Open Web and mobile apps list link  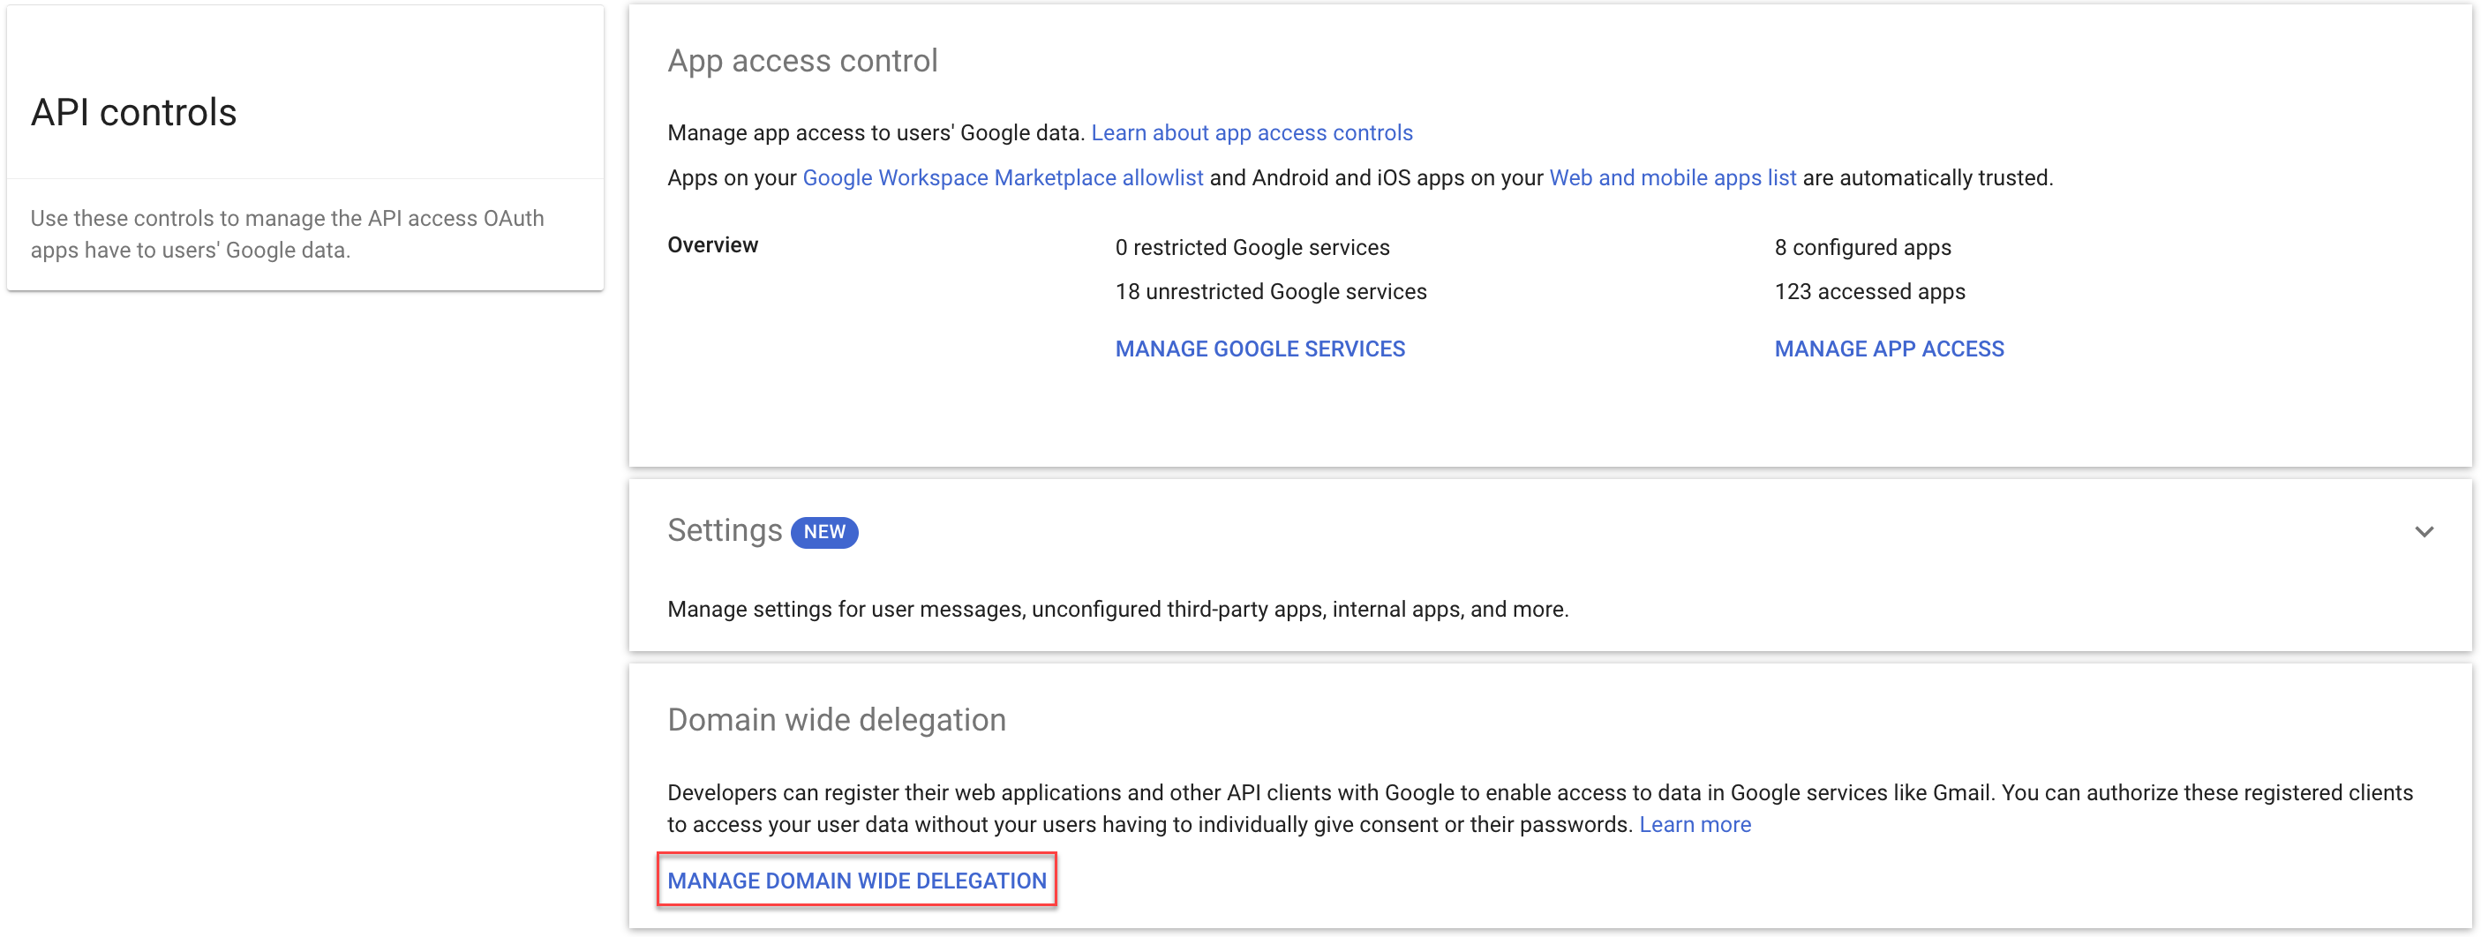click(x=1671, y=178)
